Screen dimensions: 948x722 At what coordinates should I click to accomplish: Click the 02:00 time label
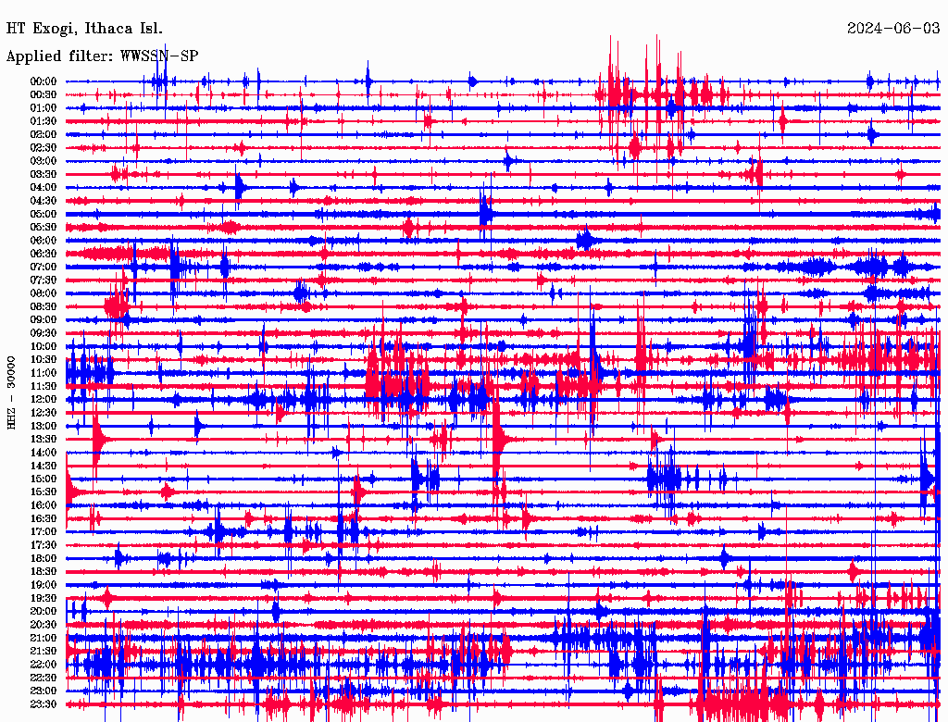(x=44, y=134)
